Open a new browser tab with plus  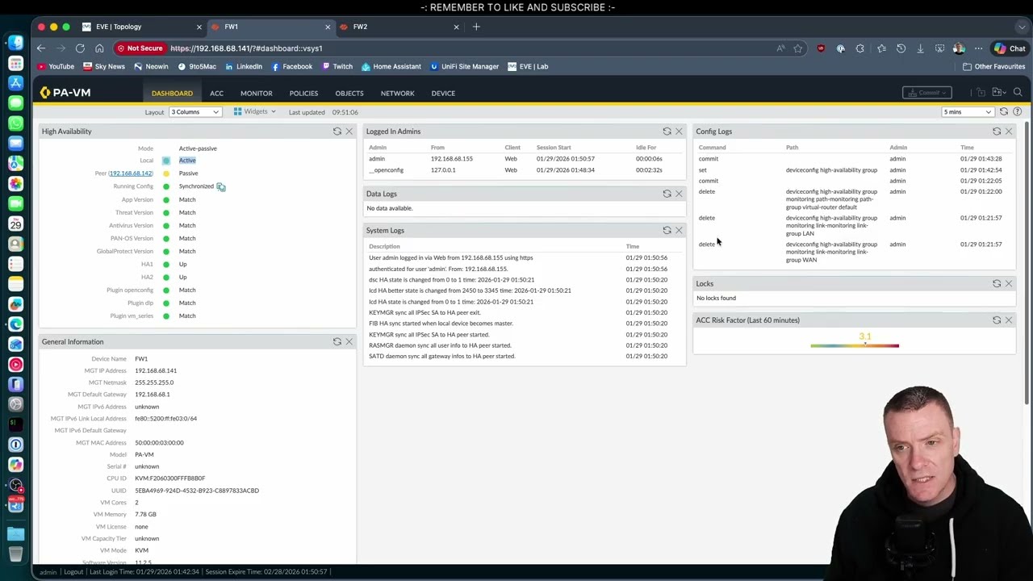(476, 27)
